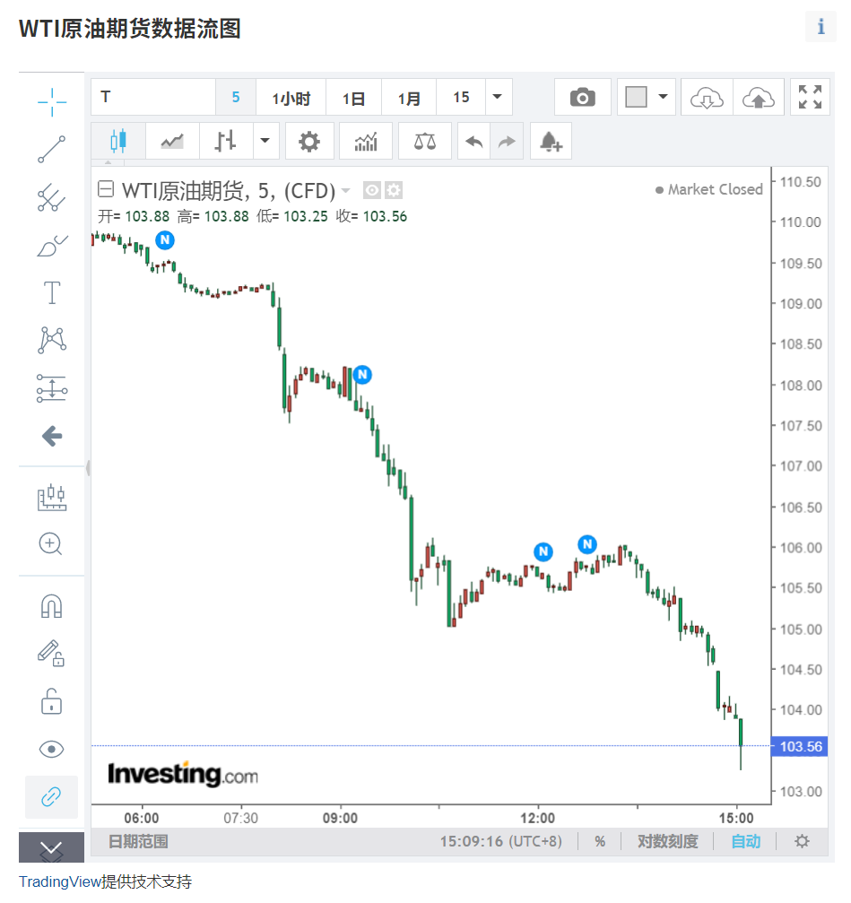Open the indicators menu icon
The height and width of the screenshot is (903, 851).
(366, 141)
